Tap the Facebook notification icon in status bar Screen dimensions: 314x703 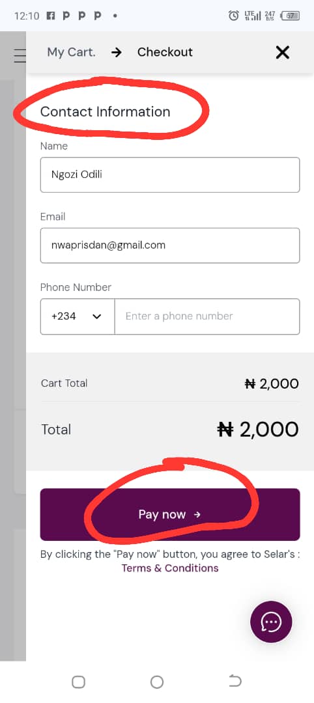(51, 15)
